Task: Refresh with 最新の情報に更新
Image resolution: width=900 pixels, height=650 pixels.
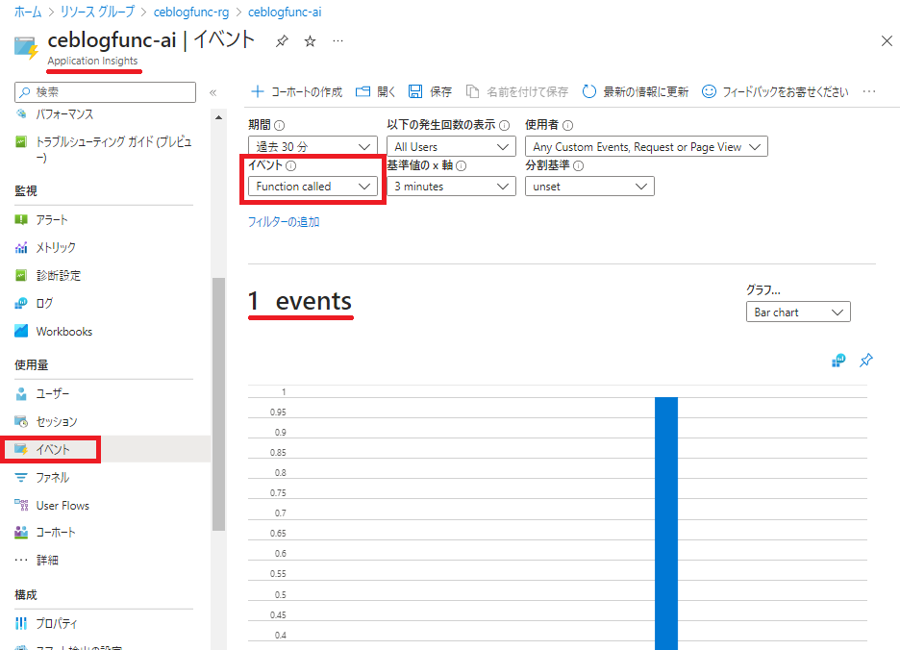Action: point(635,92)
